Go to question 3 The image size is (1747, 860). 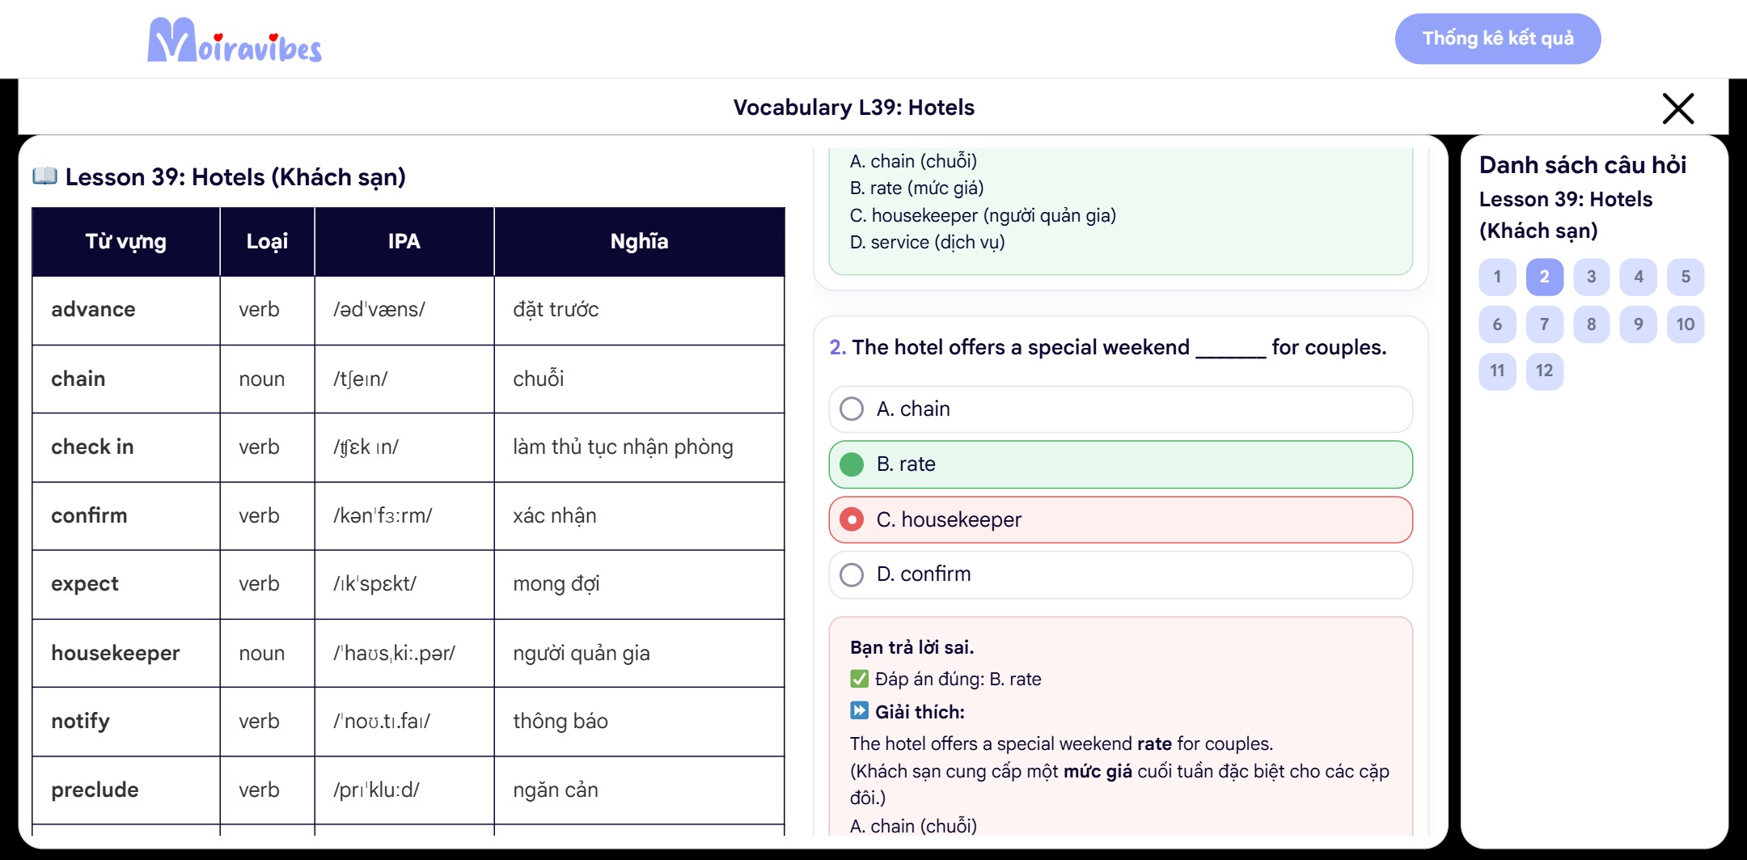(x=1592, y=277)
